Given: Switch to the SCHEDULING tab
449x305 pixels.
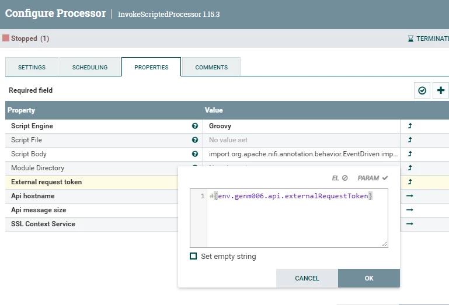Looking at the screenshot, I should [90, 67].
